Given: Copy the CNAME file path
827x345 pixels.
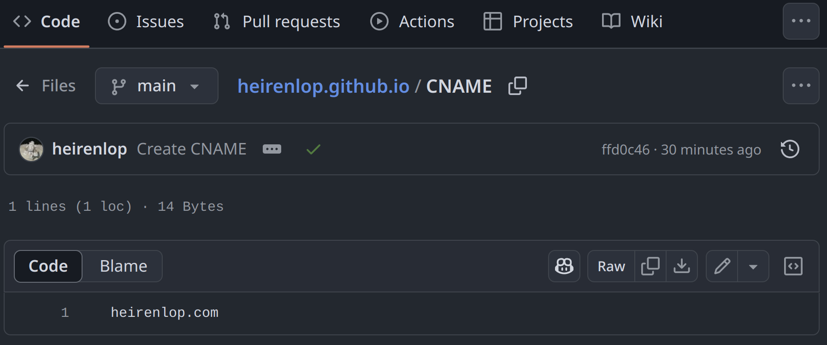Looking at the screenshot, I should pos(518,86).
